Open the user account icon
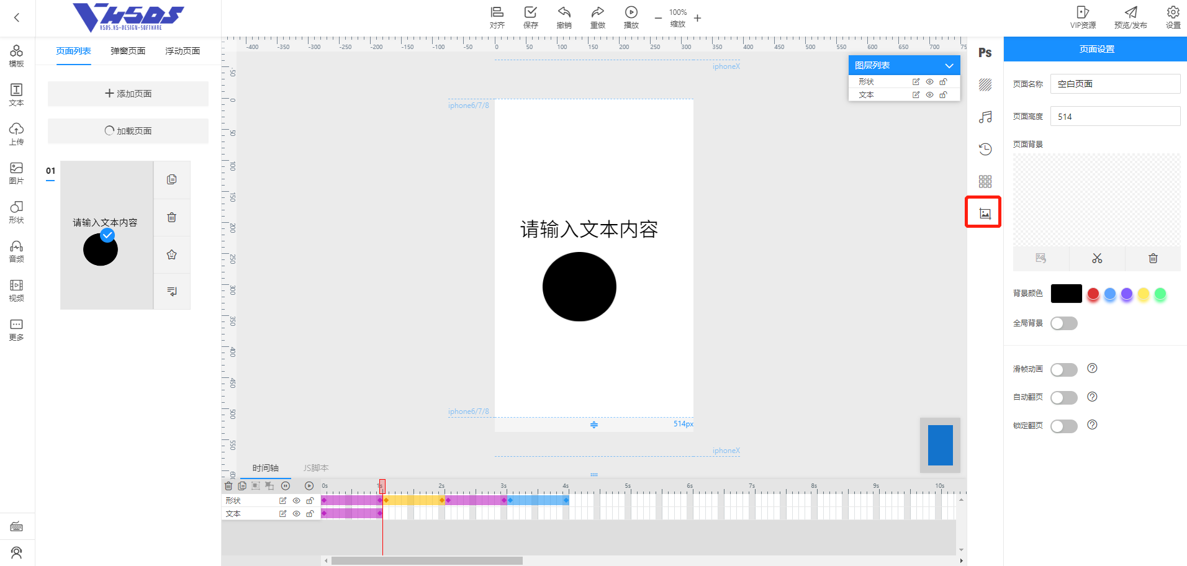The width and height of the screenshot is (1187, 566). pyautogui.click(x=17, y=552)
